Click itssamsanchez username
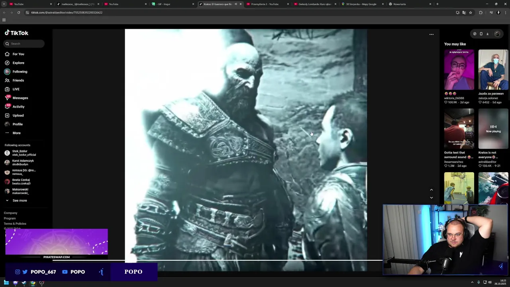Viewport: 510px width, 287px height. pyautogui.click(x=454, y=162)
